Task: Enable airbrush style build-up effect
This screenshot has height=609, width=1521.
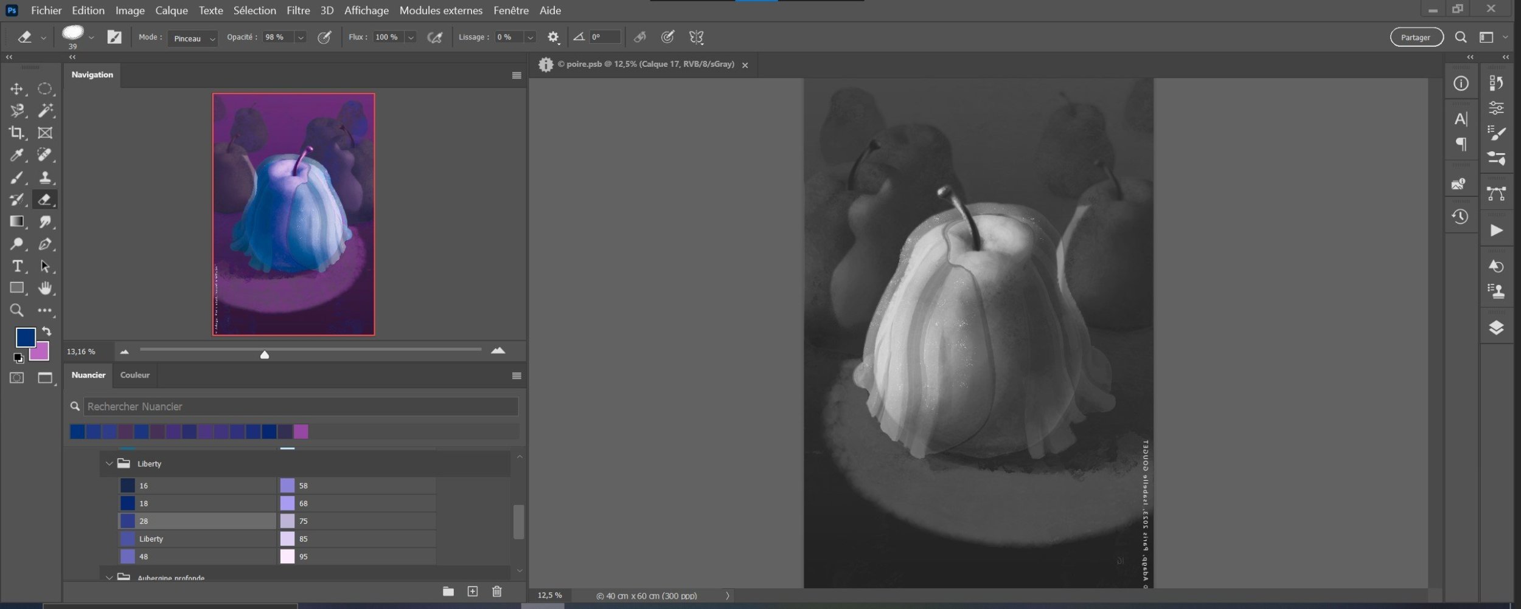Action: 434,38
